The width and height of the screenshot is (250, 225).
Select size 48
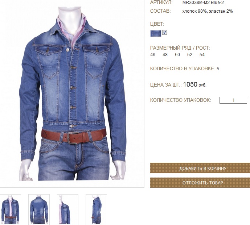[x=165, y=55]
